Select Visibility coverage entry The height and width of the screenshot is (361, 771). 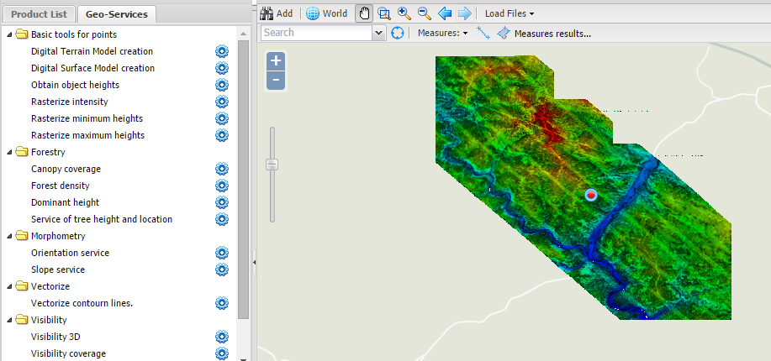coord(68,353)
